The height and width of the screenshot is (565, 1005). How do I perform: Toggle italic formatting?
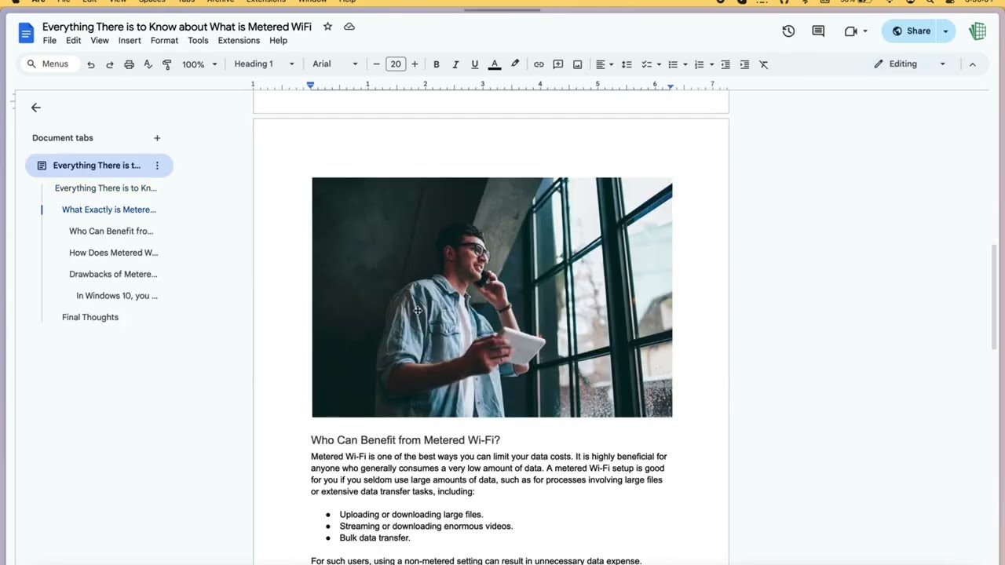(x=455, y=64)
